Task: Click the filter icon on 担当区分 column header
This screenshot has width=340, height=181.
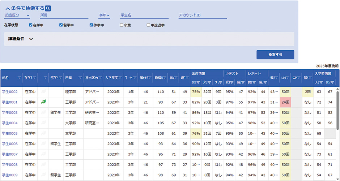Action: pos(100,78)
